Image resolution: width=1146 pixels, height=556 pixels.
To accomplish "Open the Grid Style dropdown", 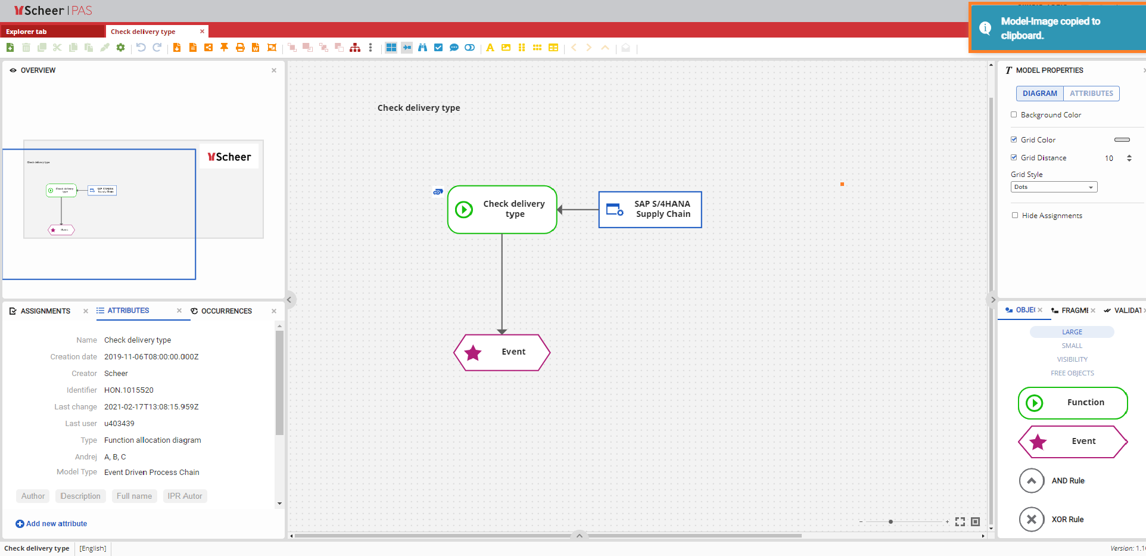I will click(1054, 187).
